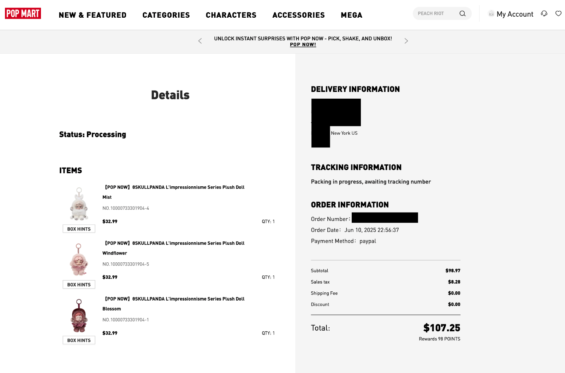Click the Mist plush doll thumbnail
This screenshot has height=373, width=565.
[79, 204]
